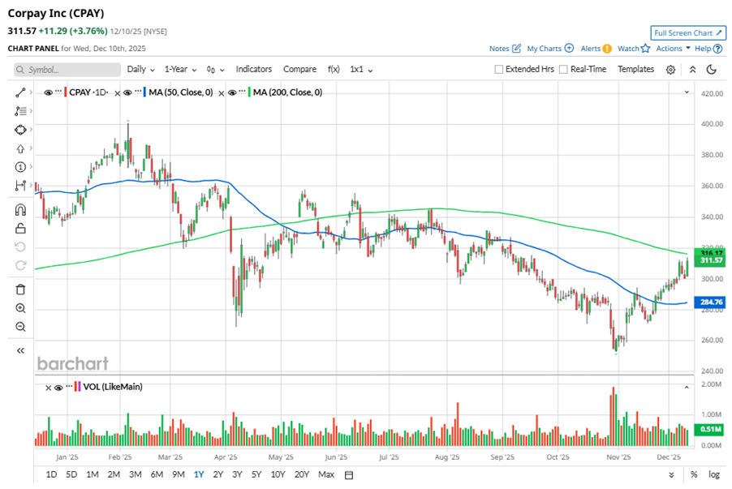This screenshot has height=489, width=732.
Task: Toggle log scale mode
Action: tap(714, 474)
